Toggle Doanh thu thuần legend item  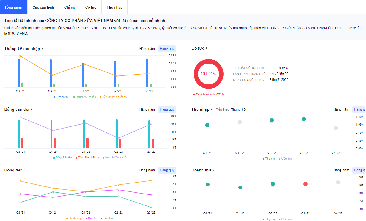pyautogui.click(x=84, y=97)
